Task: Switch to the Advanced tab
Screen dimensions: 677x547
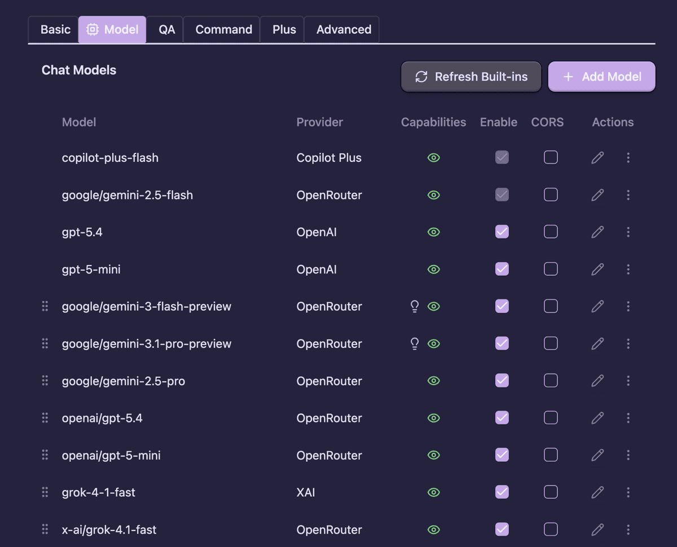Action: pos(342,29)
